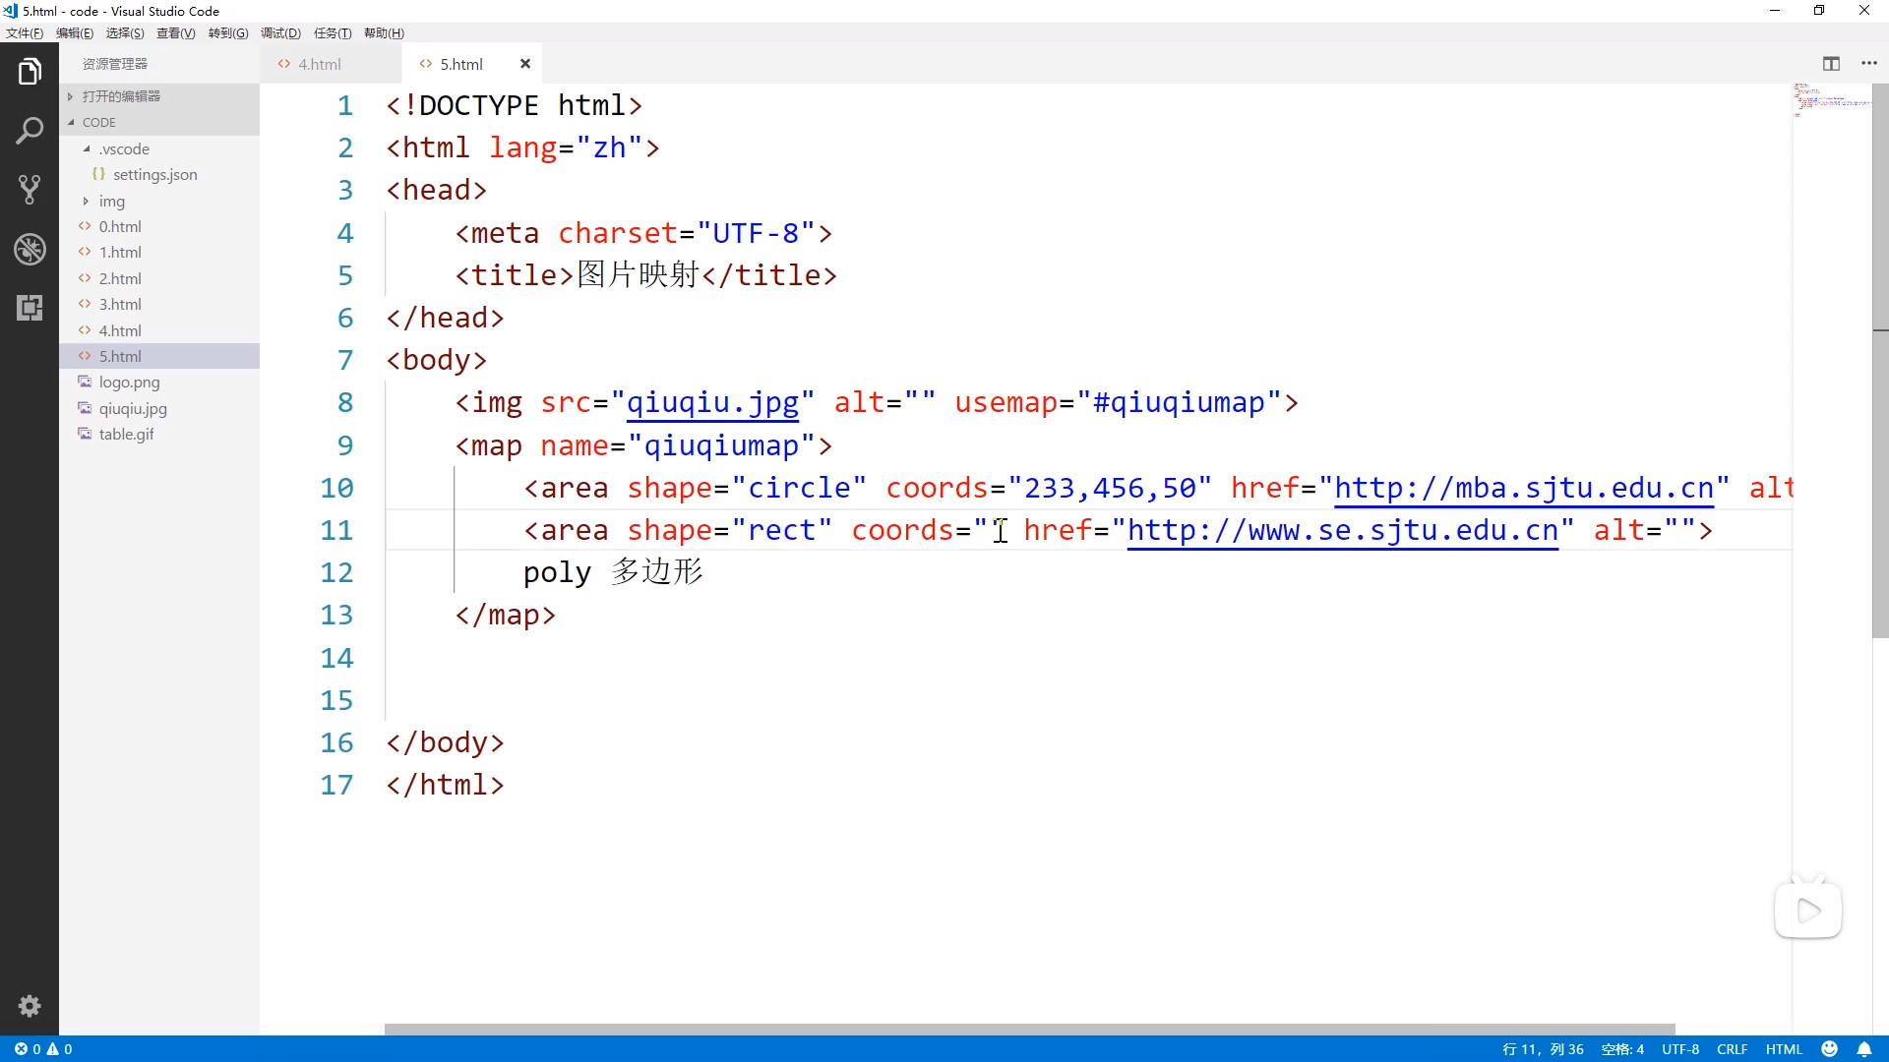Viewport: 1889px width, 1062px height.
Task: Open the Search view icon
Action: pos(30,130)
